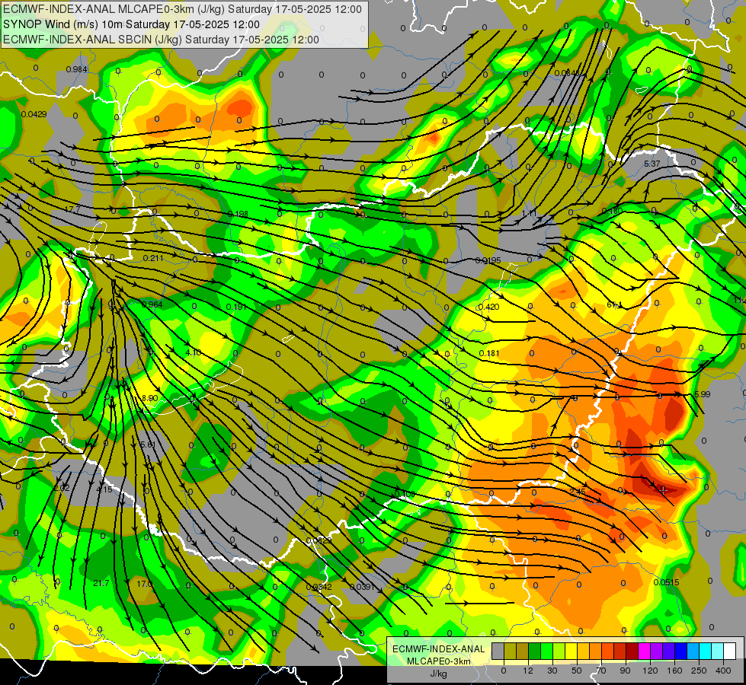The width and height of the screenshot is (746, 685).
Task: Click the map value '2.02'
Action: [62, 488]
